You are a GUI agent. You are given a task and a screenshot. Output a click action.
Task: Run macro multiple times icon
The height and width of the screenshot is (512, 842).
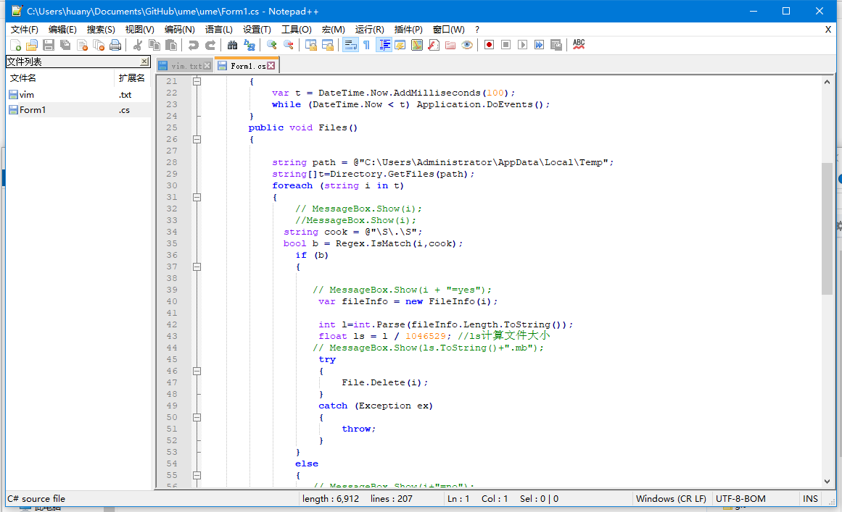tap(539, 45)
